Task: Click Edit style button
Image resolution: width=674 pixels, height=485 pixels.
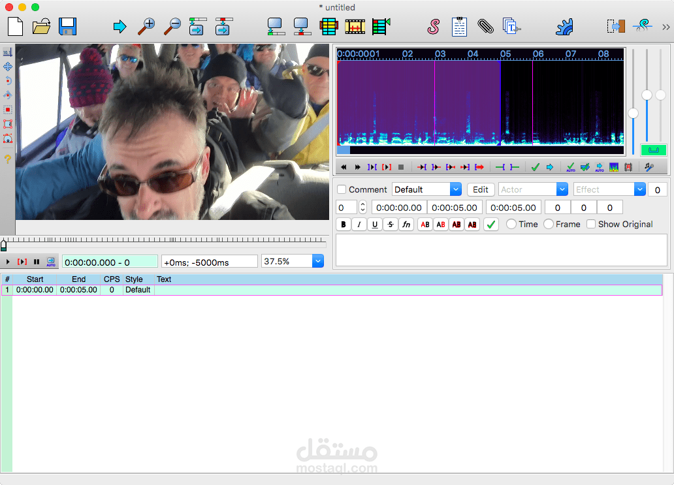Action: (x=481, y=189)
